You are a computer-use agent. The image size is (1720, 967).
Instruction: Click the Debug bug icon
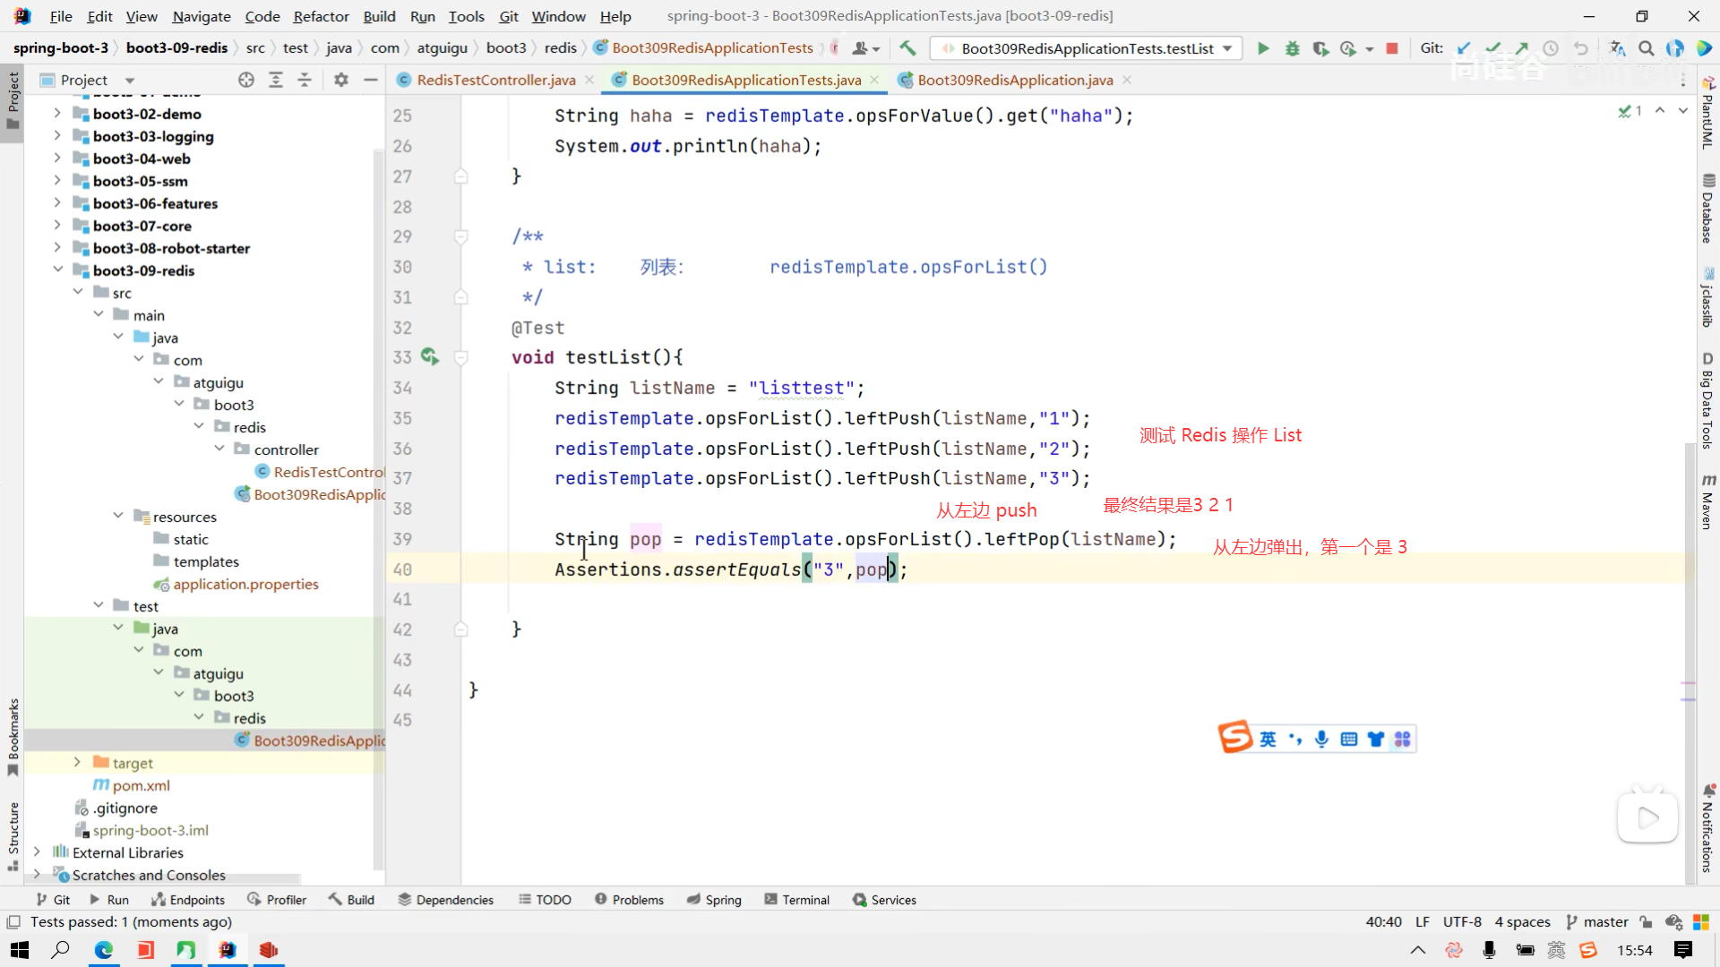[1292, 48]
